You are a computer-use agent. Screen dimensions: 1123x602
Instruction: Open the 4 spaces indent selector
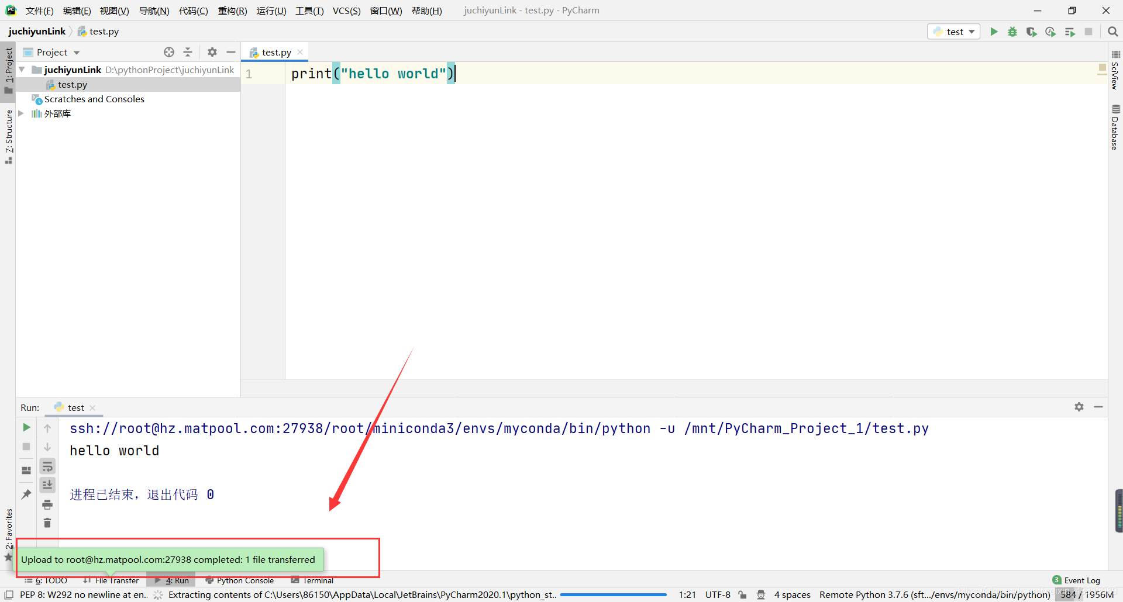point(793,594)
